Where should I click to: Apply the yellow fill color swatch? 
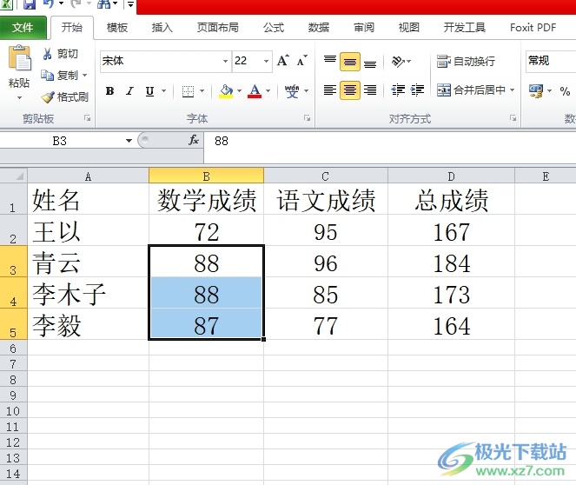(227, 91)
